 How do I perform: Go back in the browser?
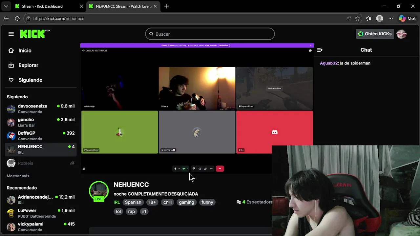pos(6,18)
